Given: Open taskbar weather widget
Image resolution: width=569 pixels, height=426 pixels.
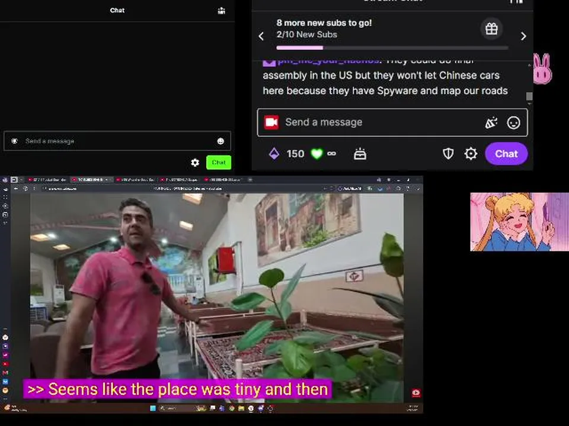Looking at the screenshot, I should coord(15,408).
